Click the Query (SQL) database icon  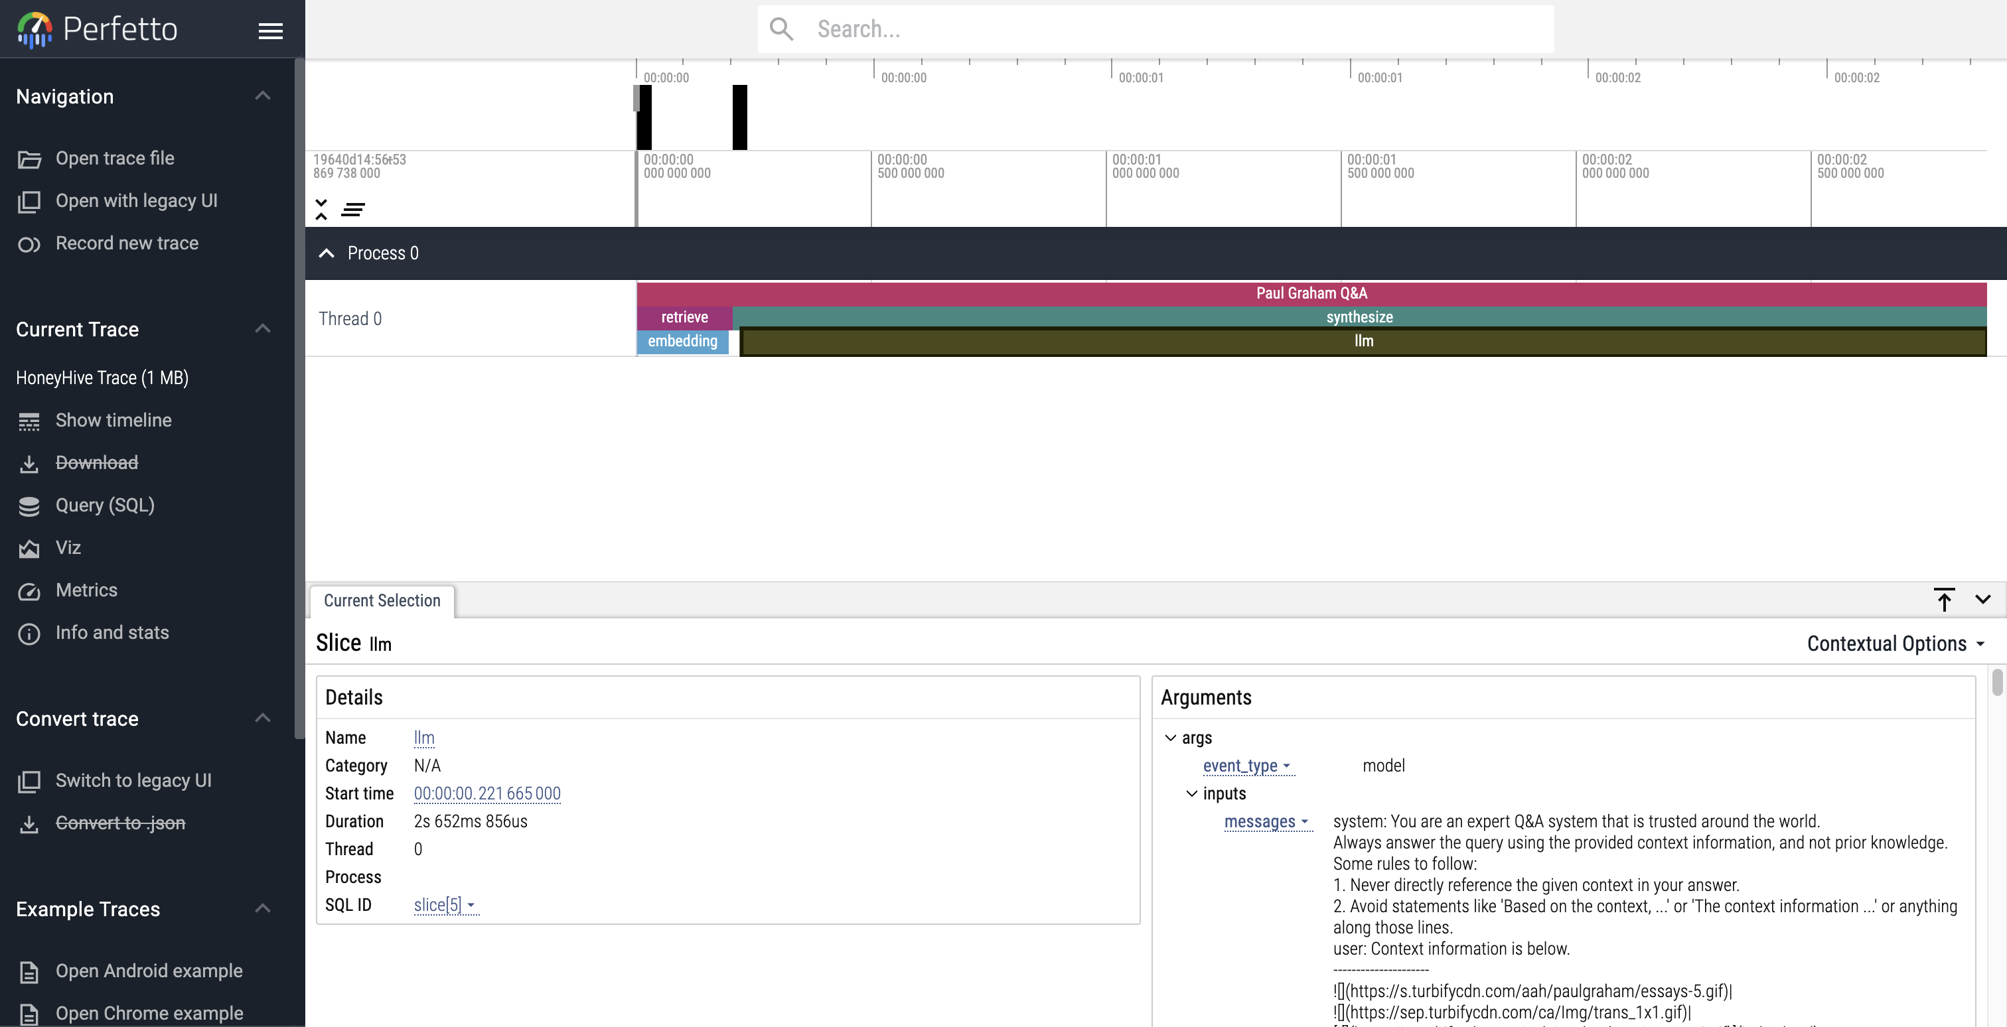29,506
